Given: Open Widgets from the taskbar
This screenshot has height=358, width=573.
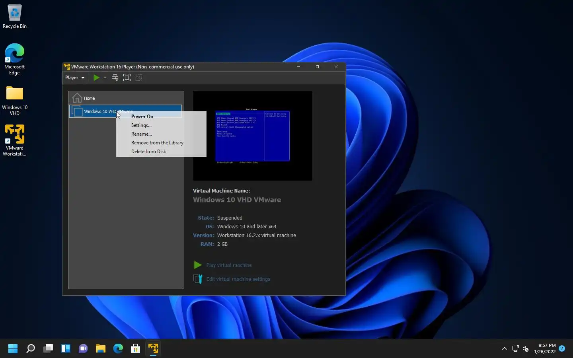Looking at the screenshot, I should [66, 349].
